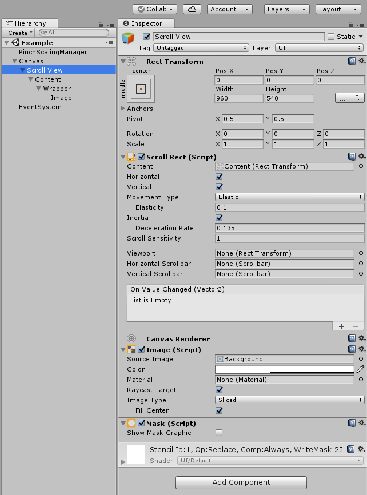Open the Tag dropdown
Screen dimensions: 367x495
[x=201, y=47]
